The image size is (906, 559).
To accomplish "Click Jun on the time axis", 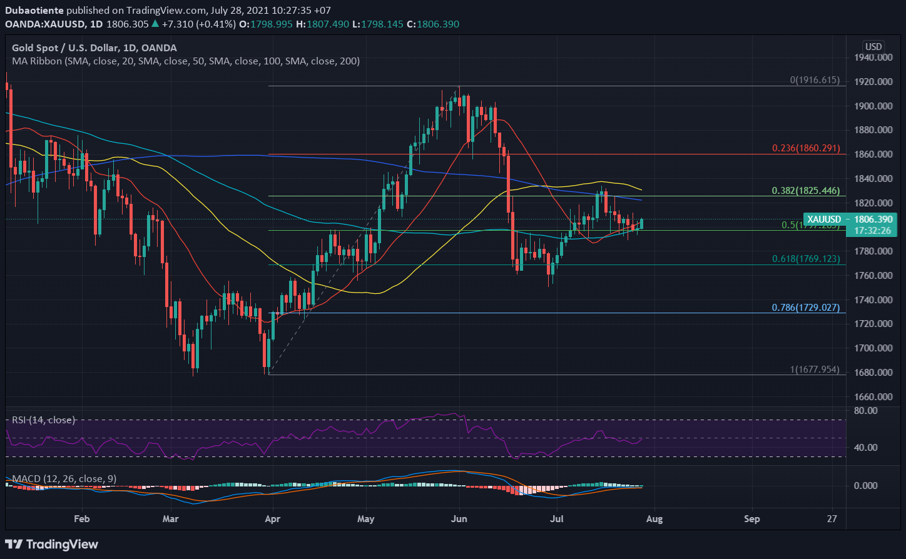I will pos(459,519).
